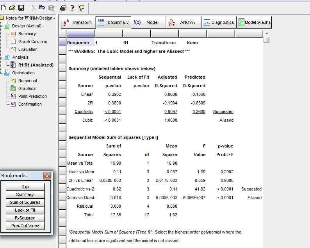The height and width of the screenshot is (248, 310).
Task: Click the report scrollbar up arrow
Action: pos(267,33)
